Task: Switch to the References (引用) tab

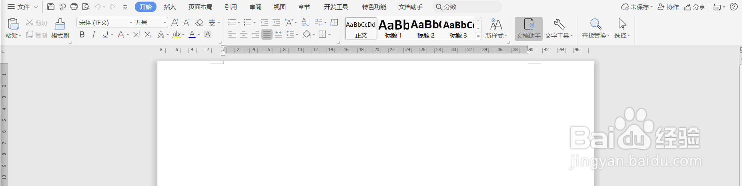Action: point(231,7)
